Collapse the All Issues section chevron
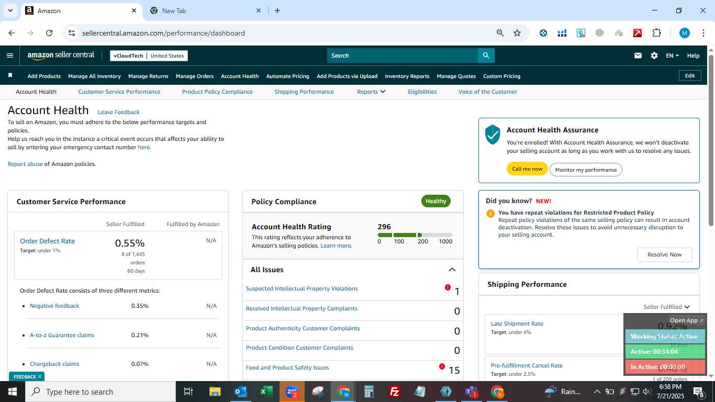Viewport: 715px width, 402px height. 452,270
